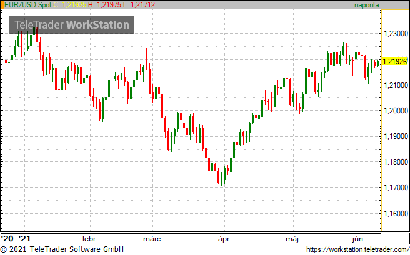410x255 pixels.
Task: Click the 1,23000 price axis label
Action: (396, 34)
